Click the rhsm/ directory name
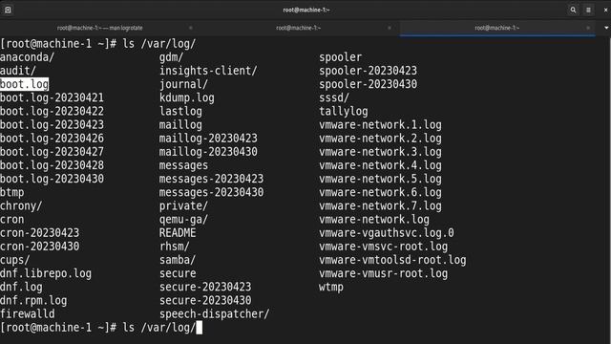611x344 pixels. coord(174,247)
